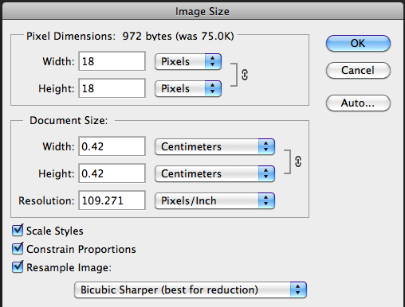The height and width of the screenshot is (307, 405).
Task: Click the pixel dimensions chain link icon
Action: pyautogui.click(x=245, y=75)
